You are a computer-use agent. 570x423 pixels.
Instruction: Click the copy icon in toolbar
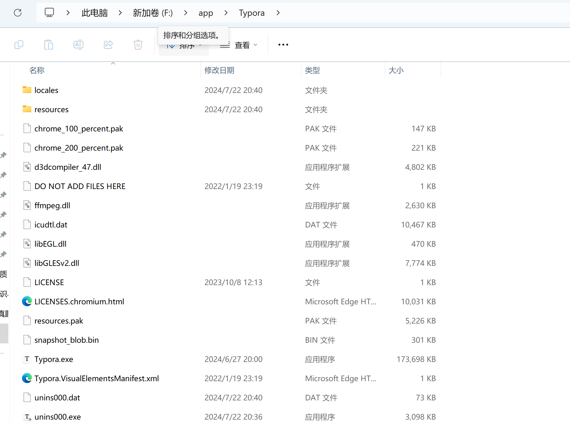[x=19, y=45]
